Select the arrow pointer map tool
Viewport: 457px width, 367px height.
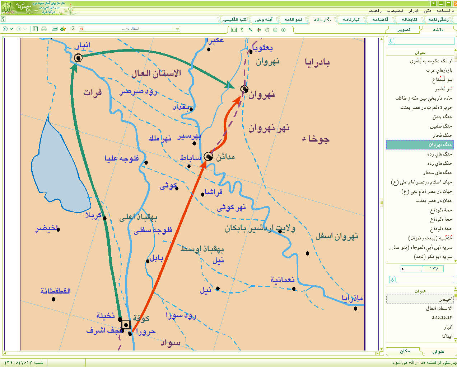(x=250, y=30)
